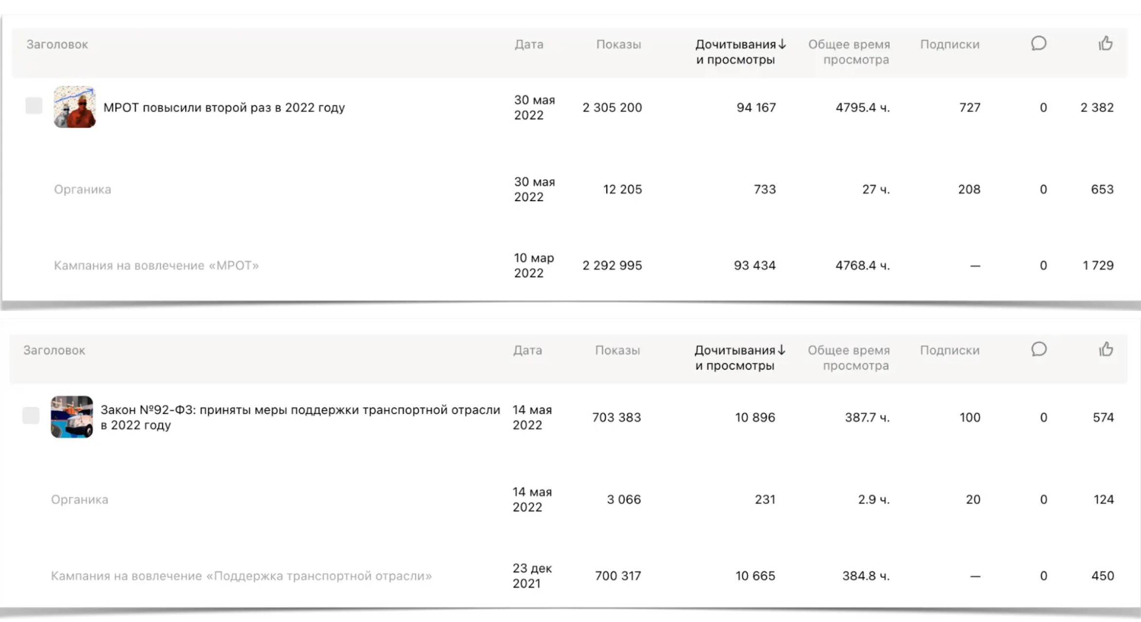The height and width of the screenshot is (622, 1141).
Task: Click thumbs-up icon in bottom table header
Action: tap(1106, 349)
